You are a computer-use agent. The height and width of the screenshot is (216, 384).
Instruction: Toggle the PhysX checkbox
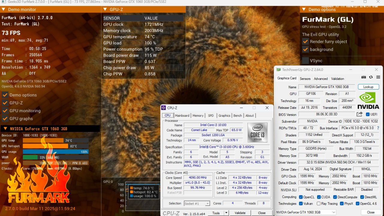point(342,204)
